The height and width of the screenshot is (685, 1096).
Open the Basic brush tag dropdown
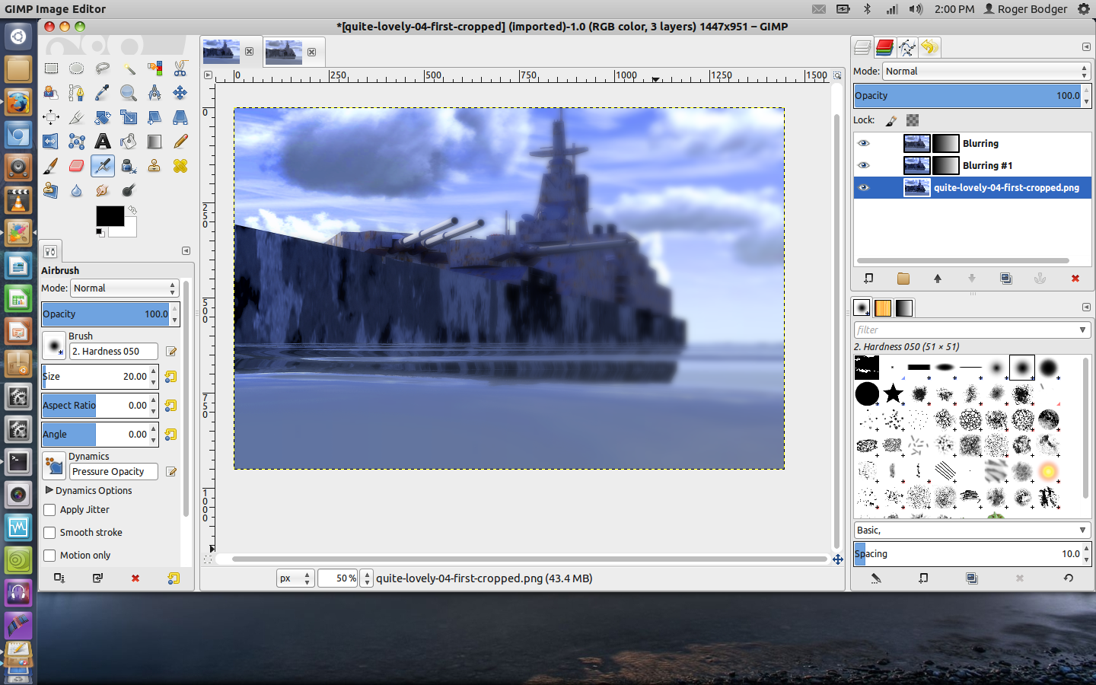[x=972, y=530]
